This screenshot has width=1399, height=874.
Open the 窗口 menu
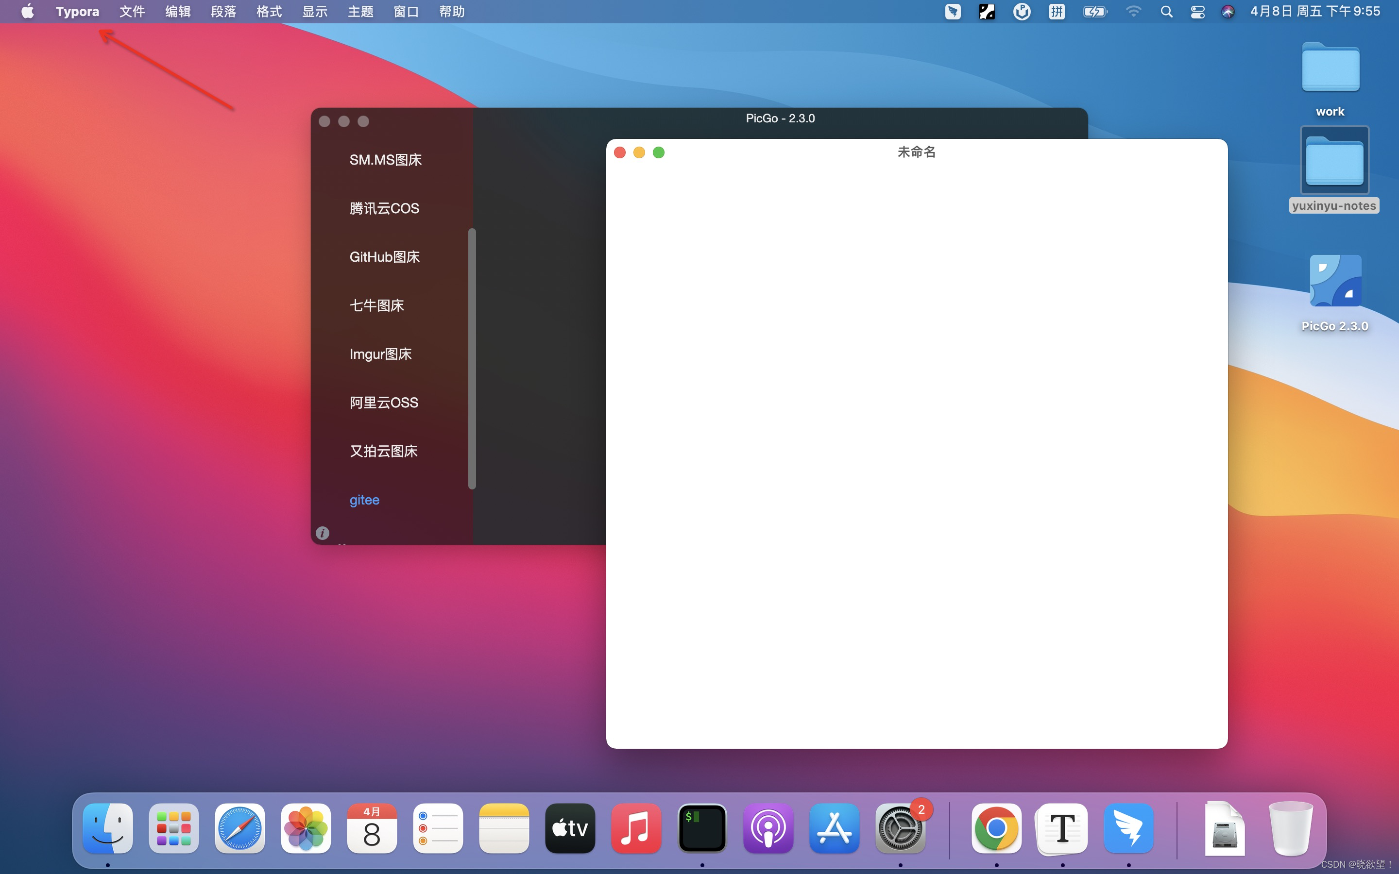[406, 12]
